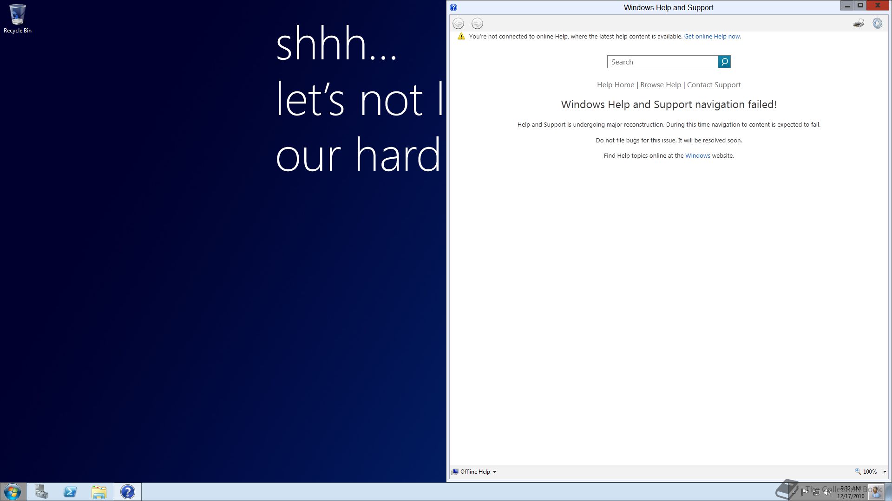Open Browse Help
Screen dimensions: 892x501
pyautogui.click(x=661, y=84)
